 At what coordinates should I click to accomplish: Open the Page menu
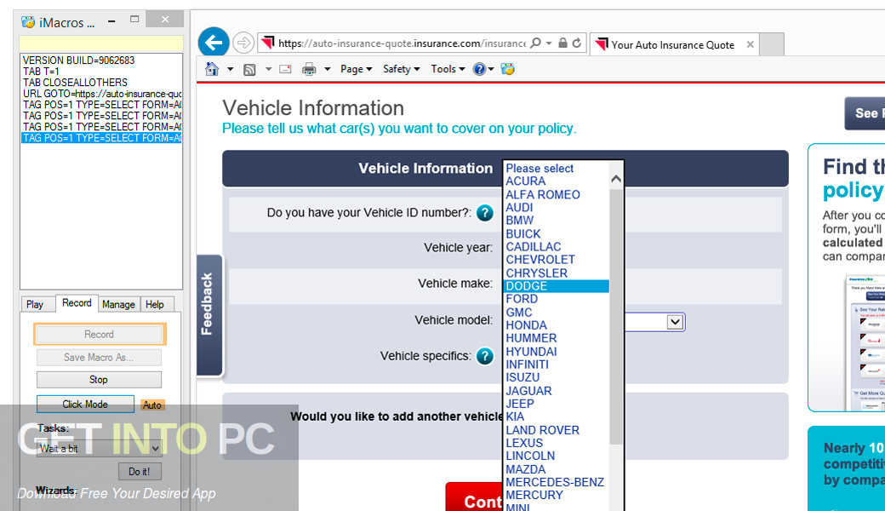[x=357, y=69]
